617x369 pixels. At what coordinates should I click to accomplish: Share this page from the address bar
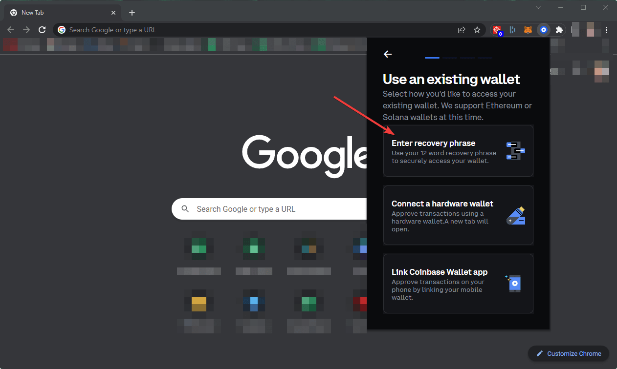coord(462,30)
